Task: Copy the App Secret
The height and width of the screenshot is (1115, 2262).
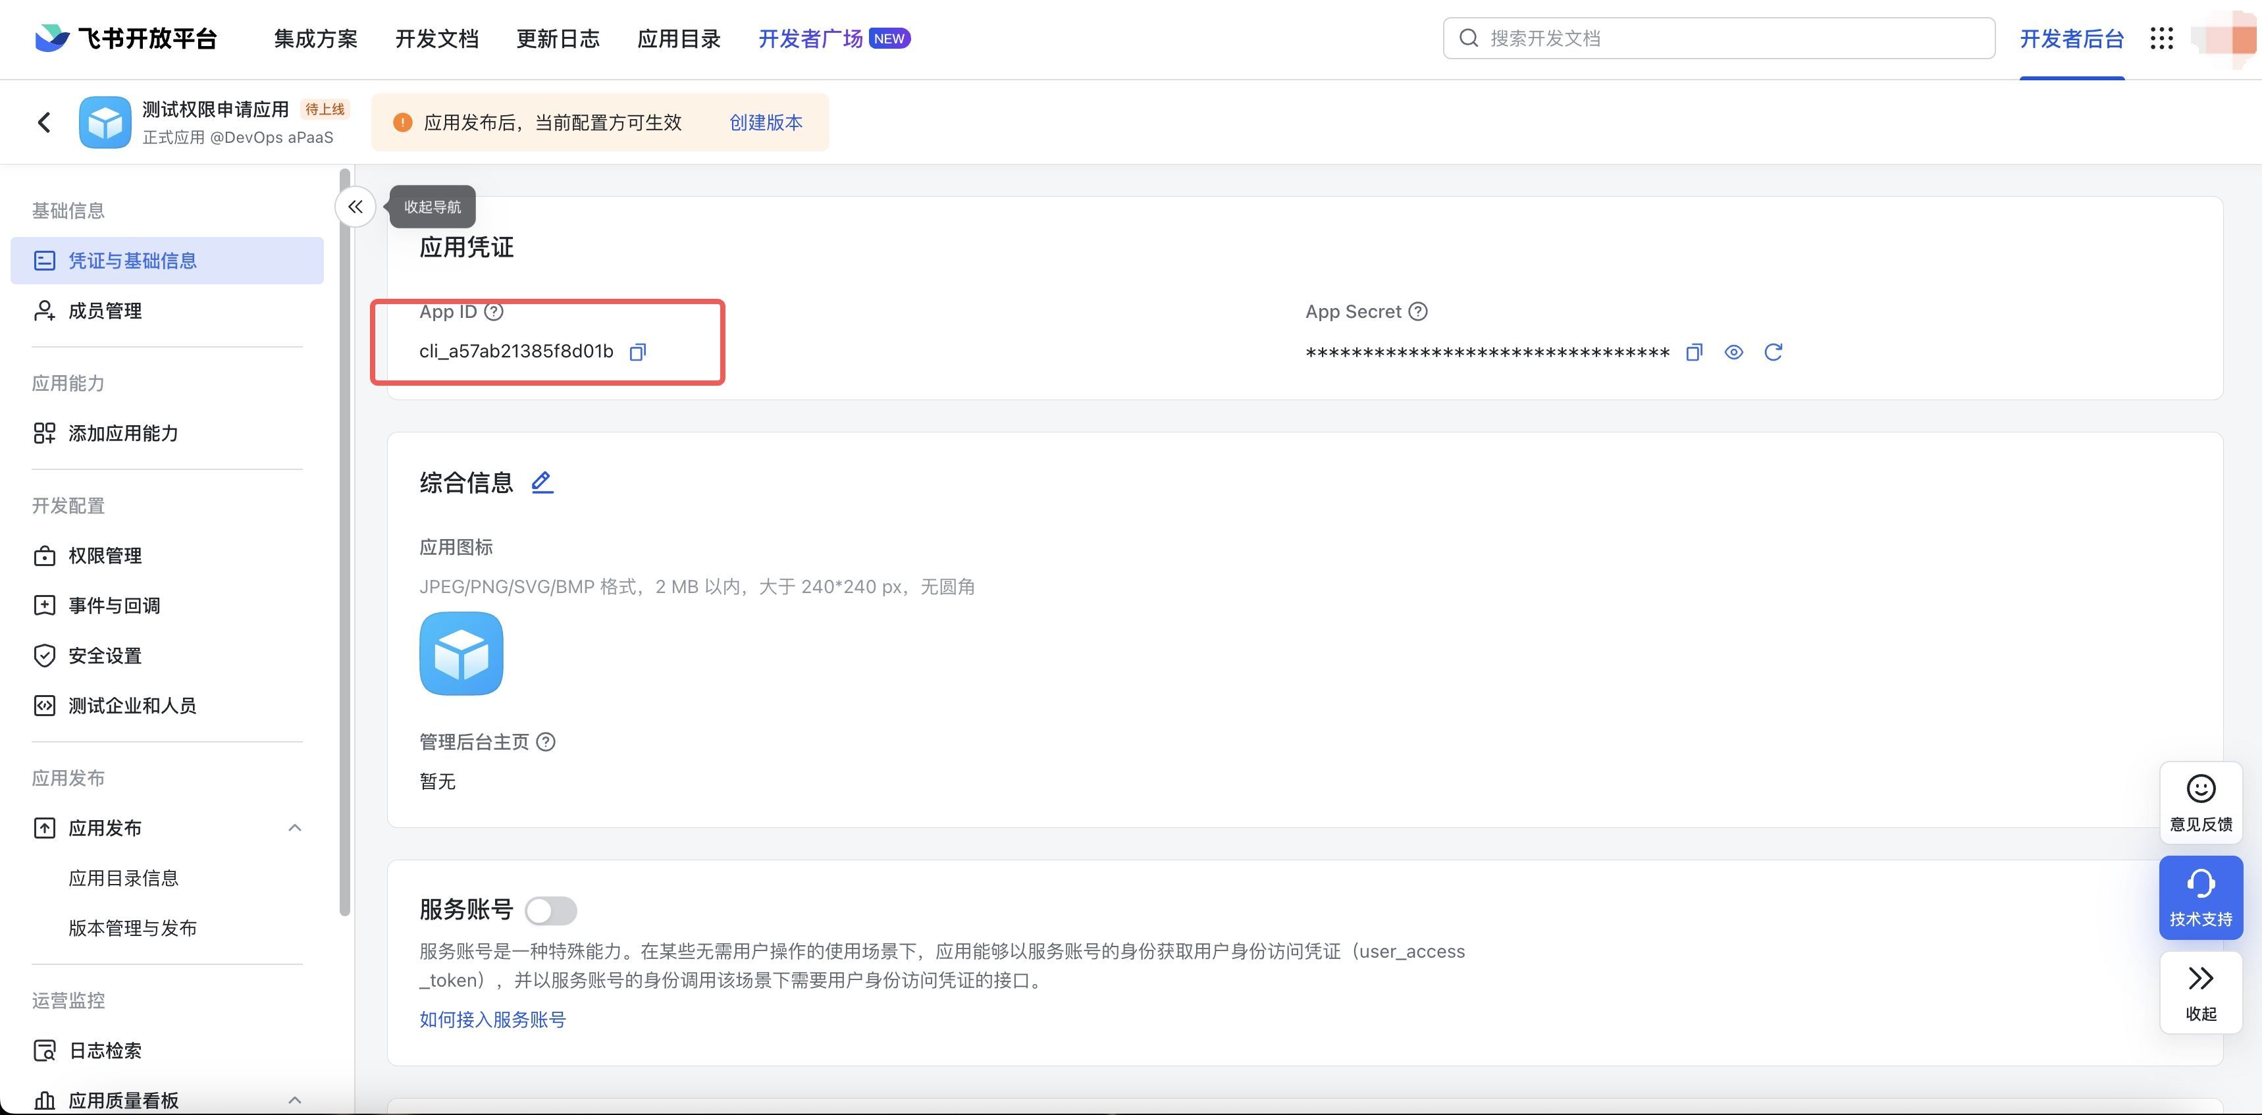Action: point(1695,352)
